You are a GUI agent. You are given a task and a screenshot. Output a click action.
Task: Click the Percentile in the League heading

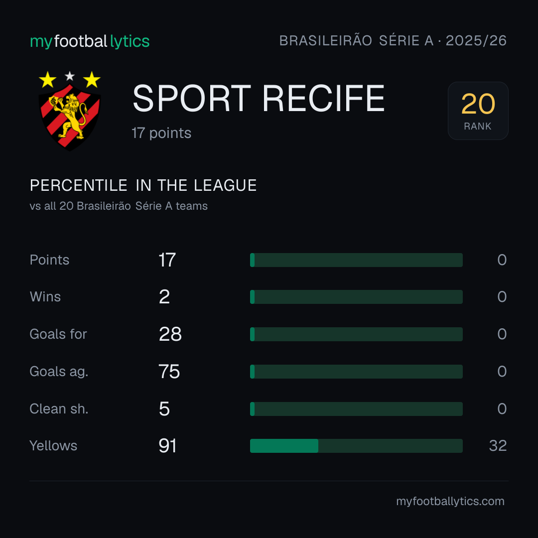(143, 185)
